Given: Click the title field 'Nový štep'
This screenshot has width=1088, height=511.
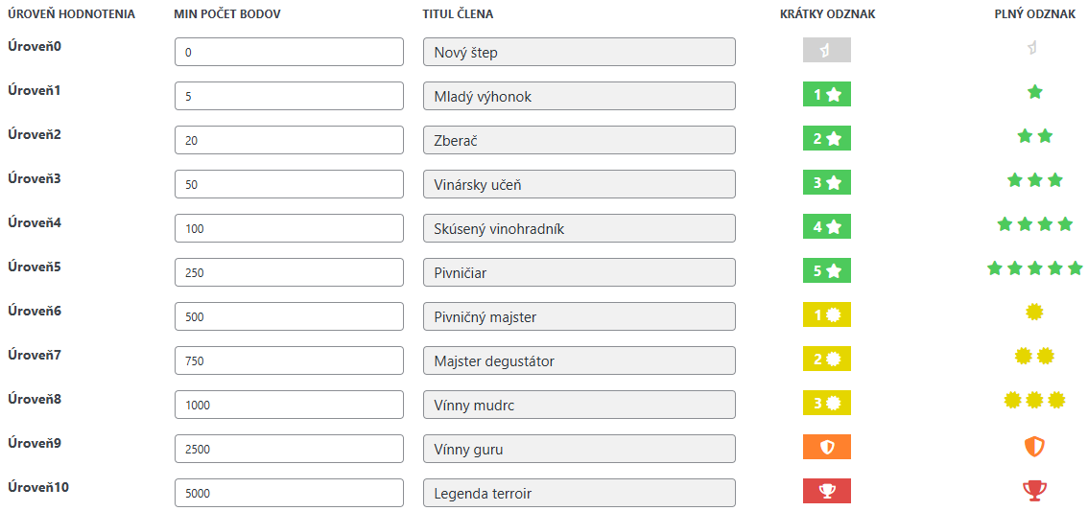Looking at the screenshot, I should [579, 52].
